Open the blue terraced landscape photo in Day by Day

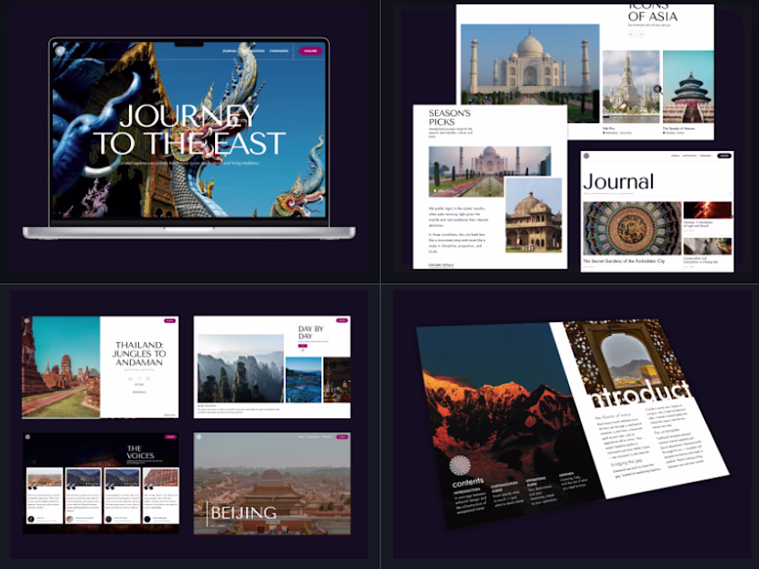click(304, 380)
